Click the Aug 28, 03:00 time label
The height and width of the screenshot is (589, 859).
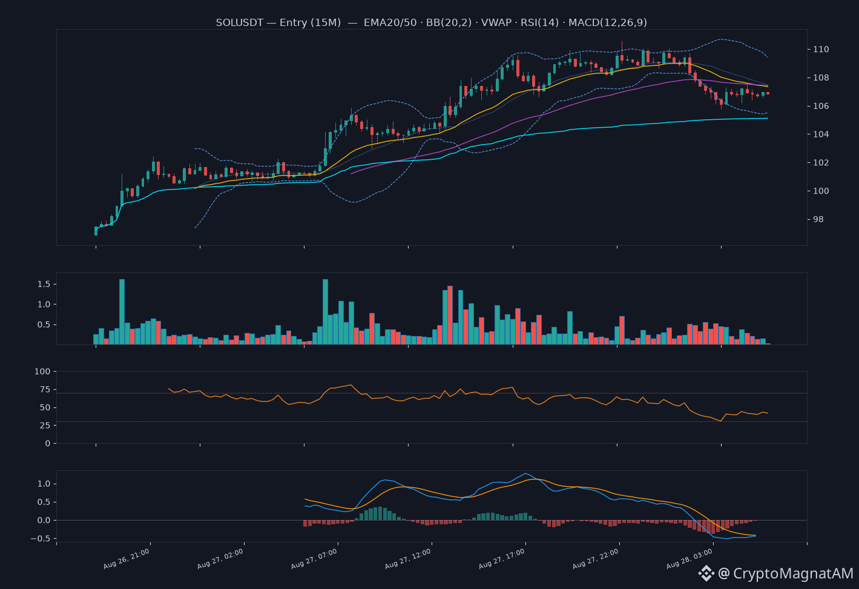(690, 559)
